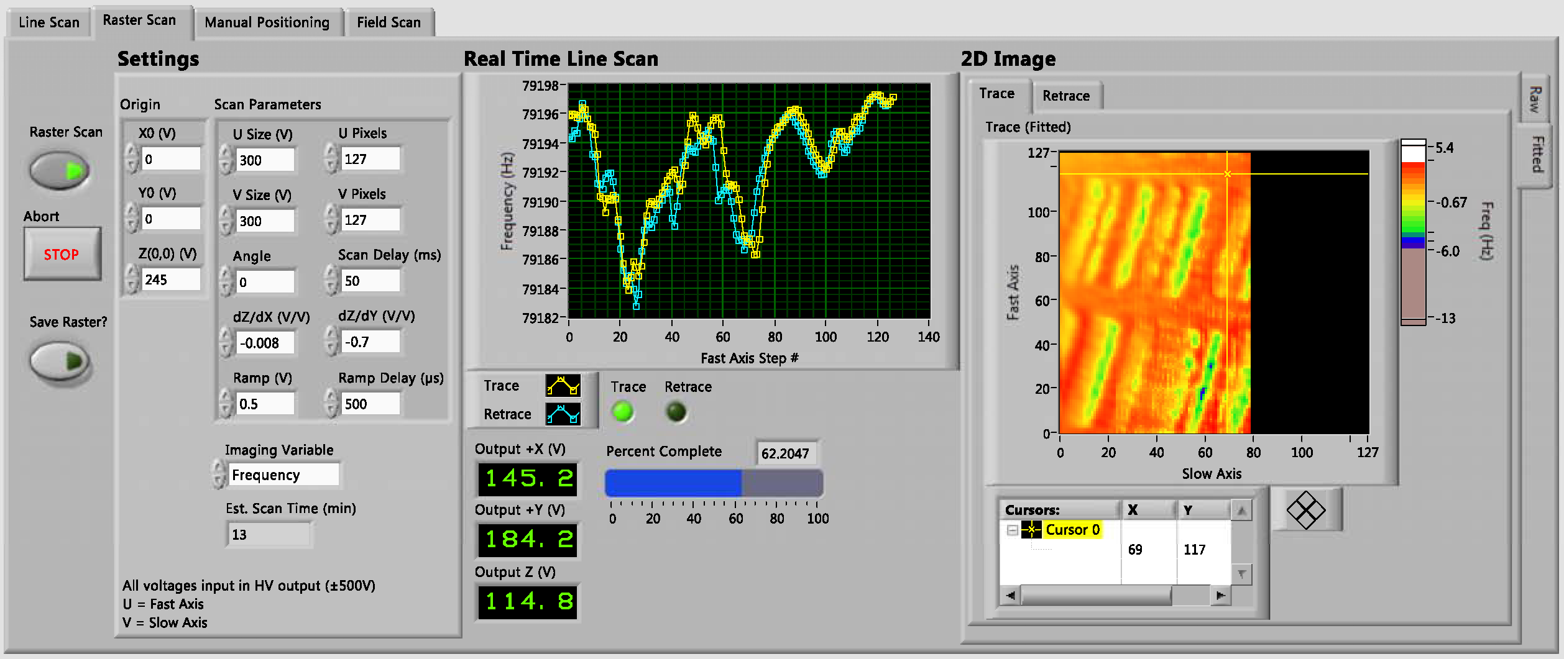The image size is (1564, 659).
Task: Click the Angle value field
Action: pyautogui.click(x=265, y=282)
